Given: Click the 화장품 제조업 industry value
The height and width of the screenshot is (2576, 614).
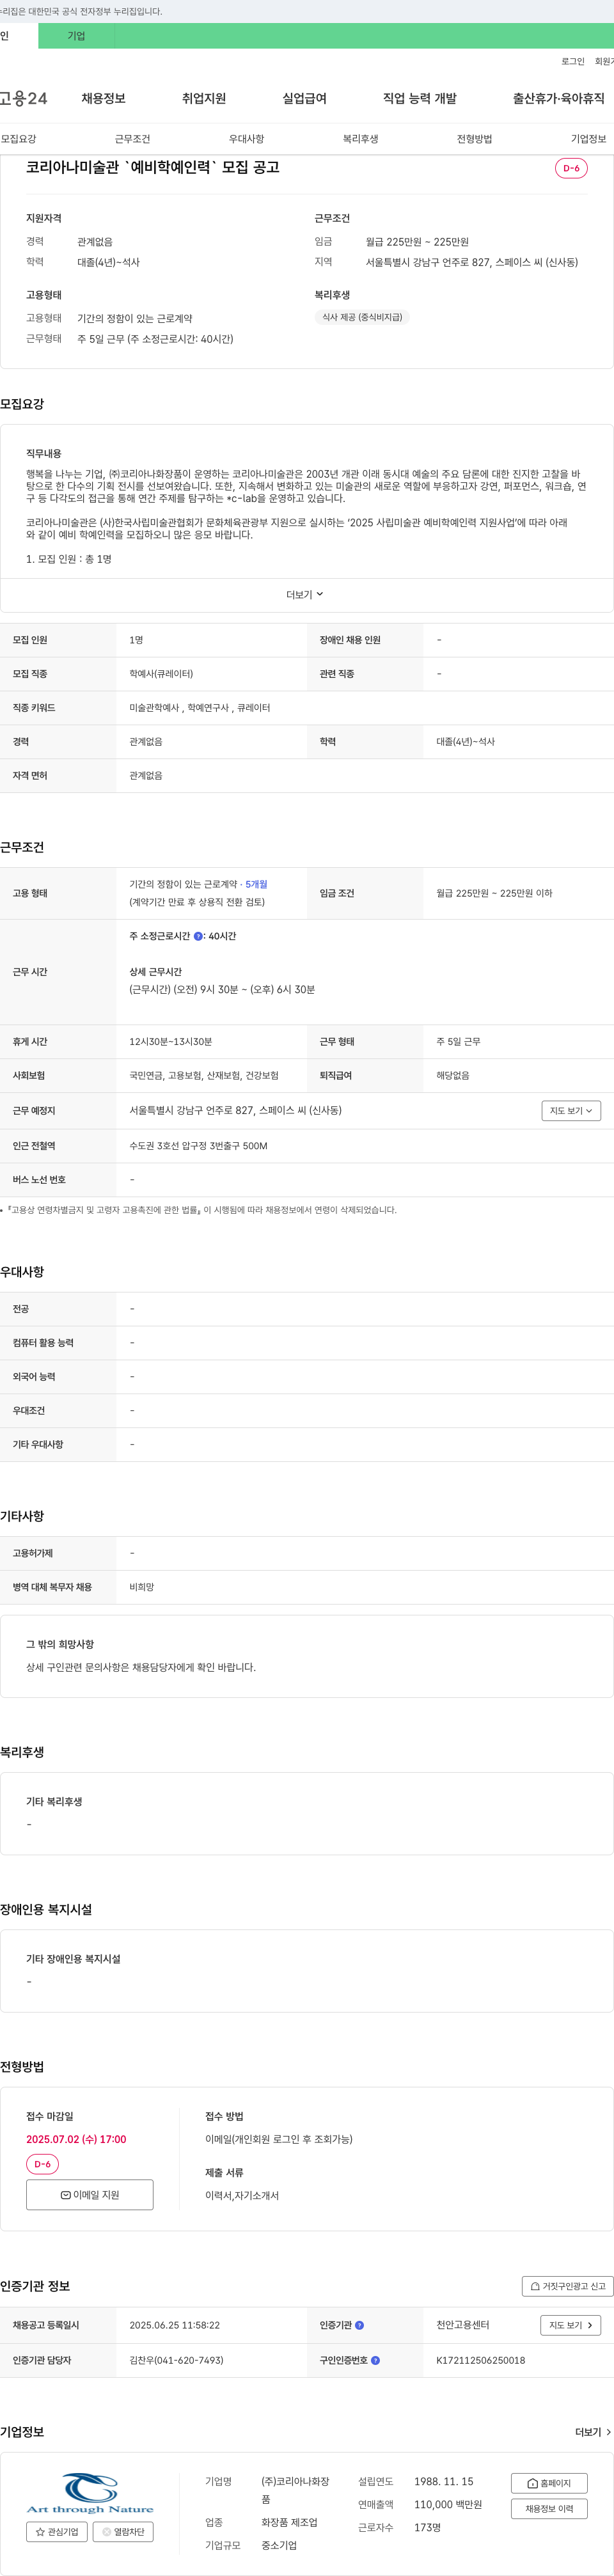Looking at the screenshot, I should (x=289, y=2522).
